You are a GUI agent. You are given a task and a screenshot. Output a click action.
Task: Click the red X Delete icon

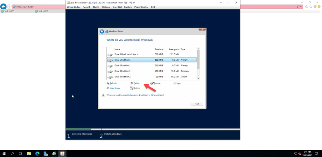point(132,83)
